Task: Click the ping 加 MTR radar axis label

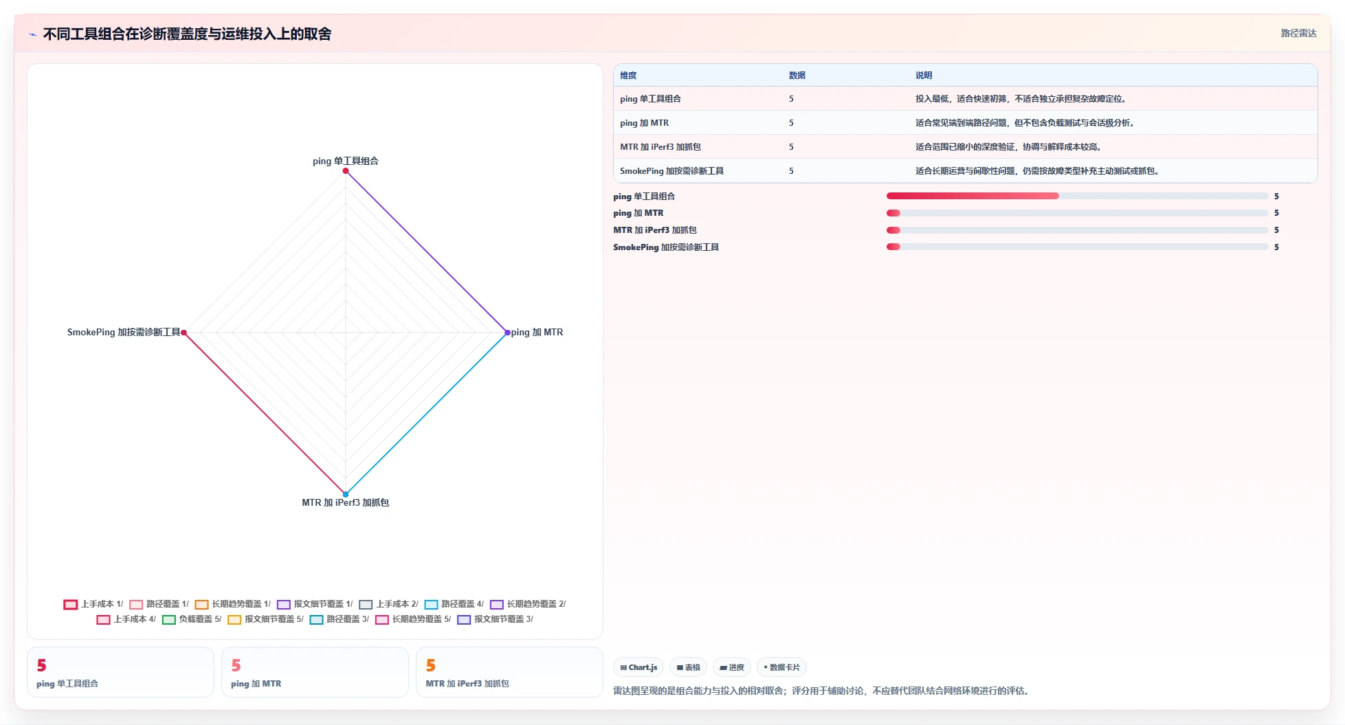Action: point(537,332)
